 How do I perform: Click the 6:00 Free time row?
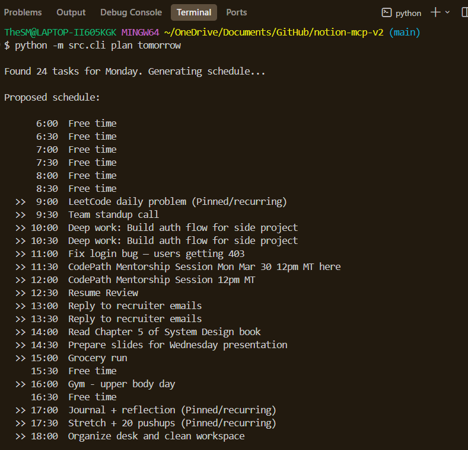77,123
